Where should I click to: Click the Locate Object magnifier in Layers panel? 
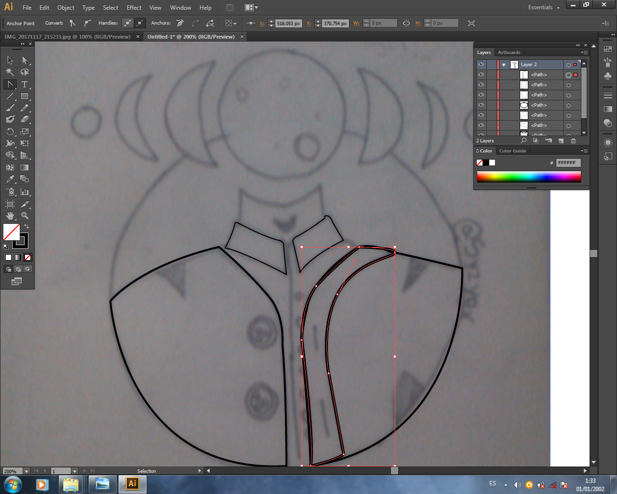click(x=523, y=141)
